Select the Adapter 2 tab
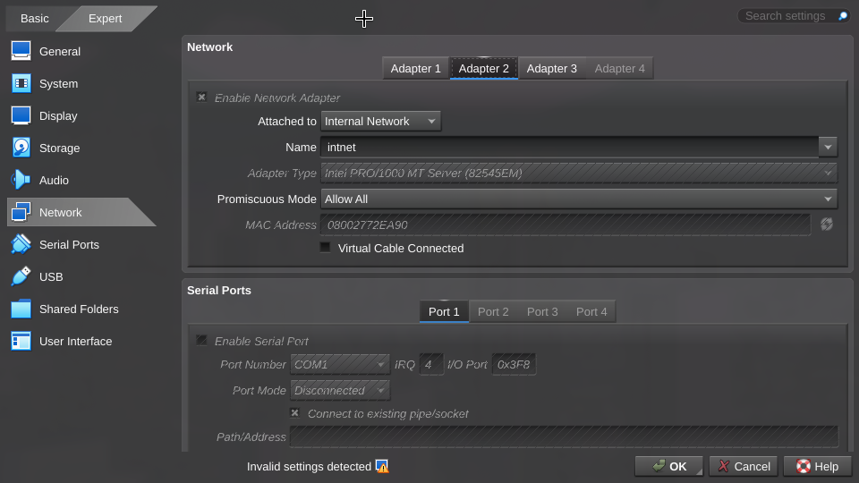The width and height of the screenshot is (859, 483). [484, 69]
